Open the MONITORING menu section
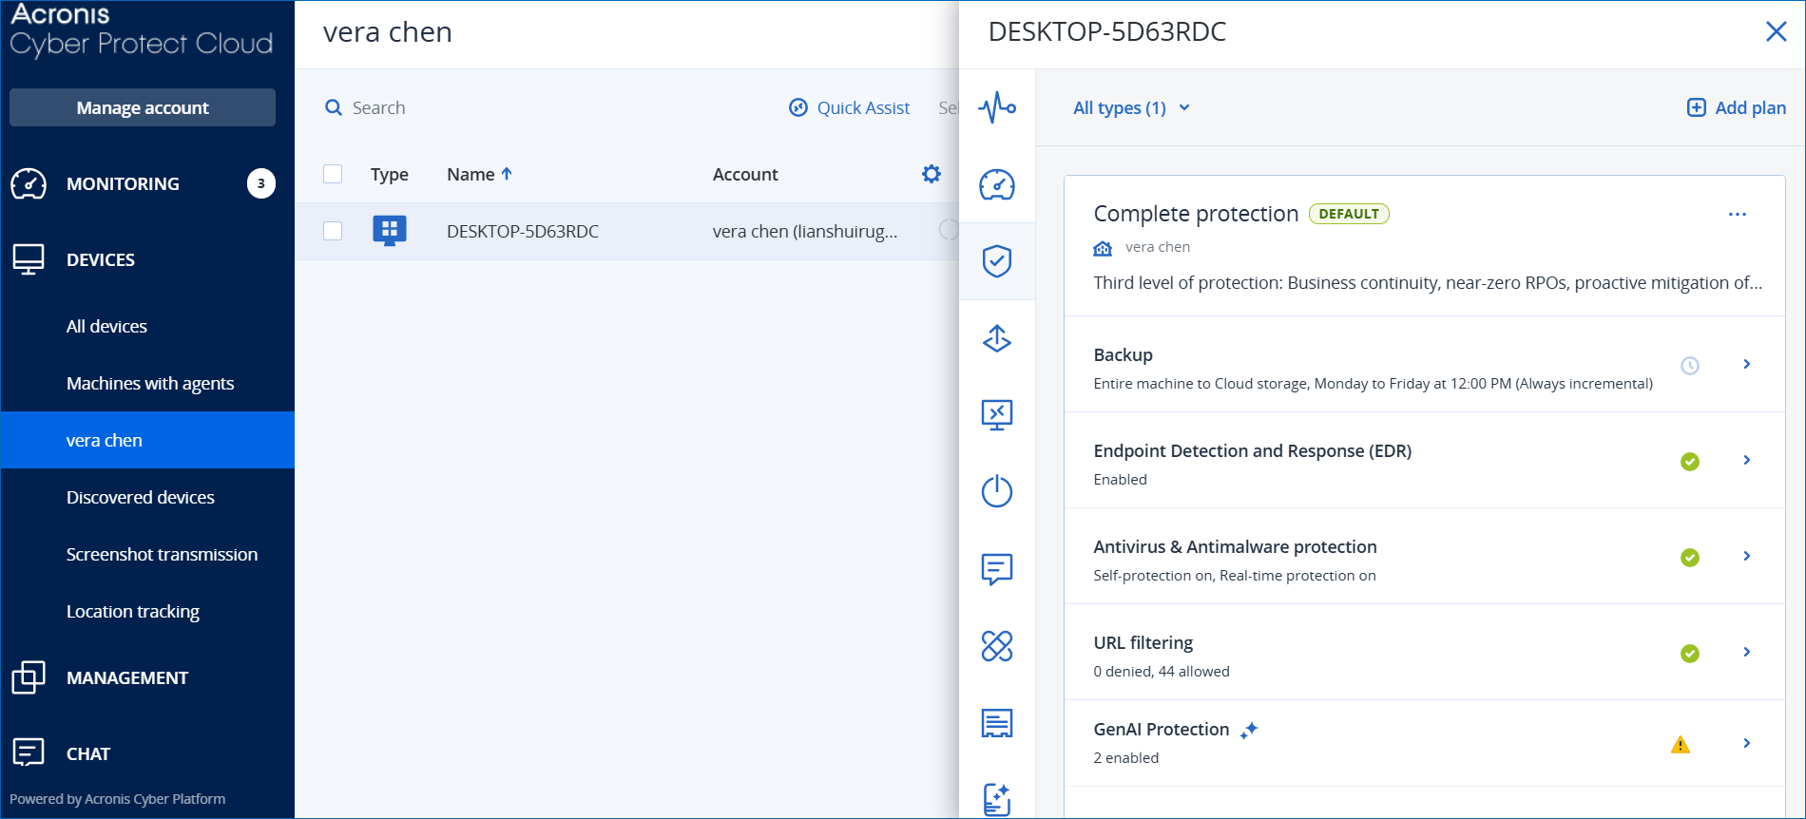 (x=147, y=183)
